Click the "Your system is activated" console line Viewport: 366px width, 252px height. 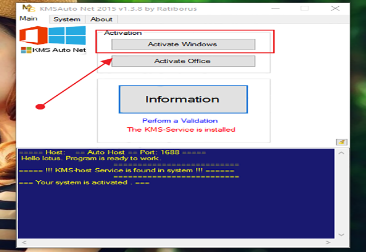tap(84, 182)
